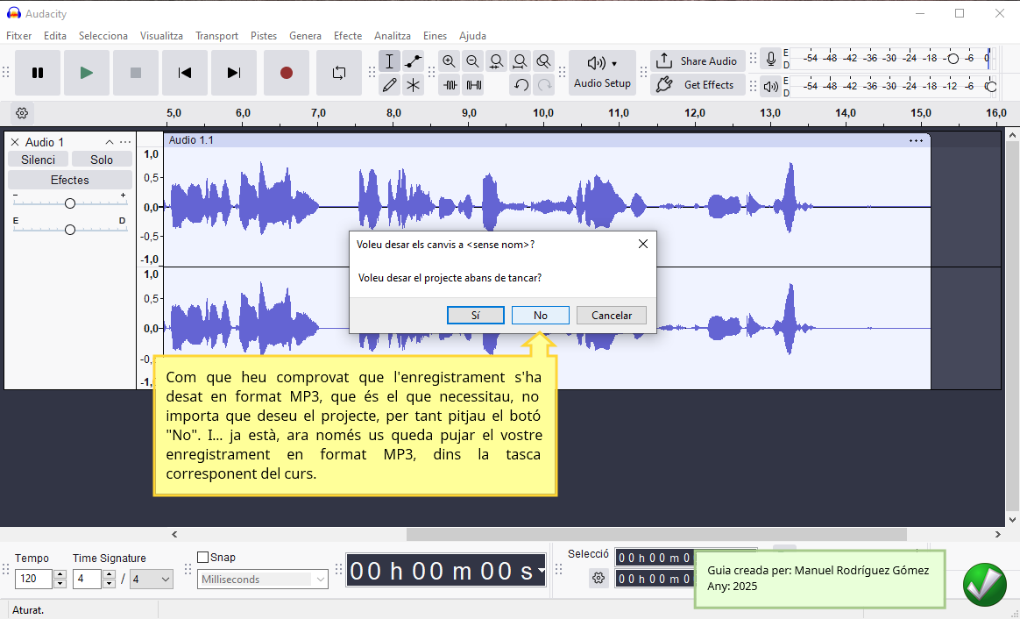Collapse the Audio 1 track
1020x619 pixels.
(110, 142)
